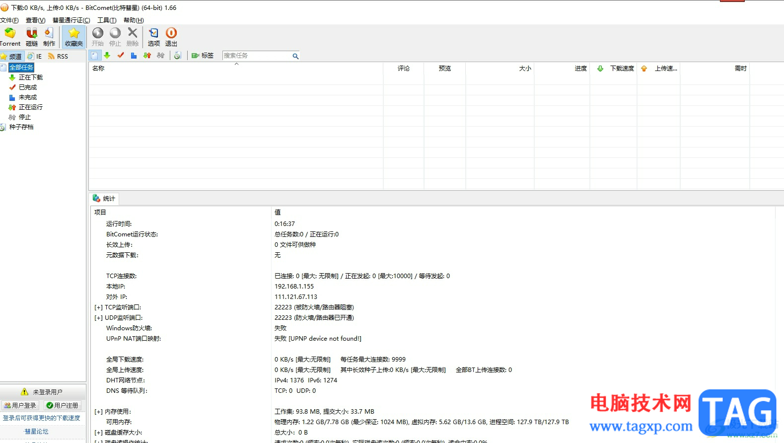Filter unfinished tasks with blue block icon
The image size is (784, 443).
(x=134, y=56)
